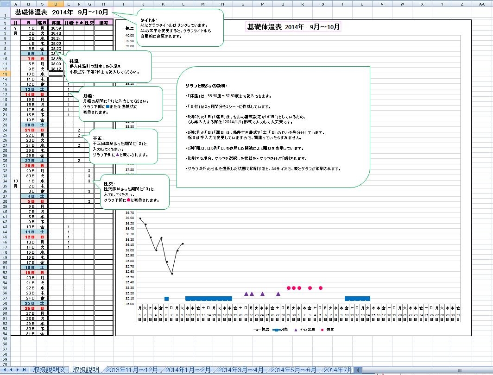
Task: Click the タイトル callout box
Action: tap(180, 28)
